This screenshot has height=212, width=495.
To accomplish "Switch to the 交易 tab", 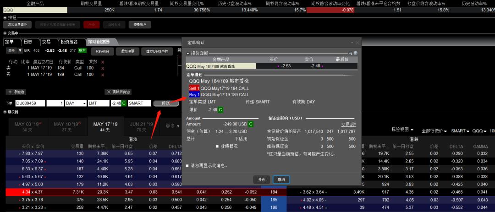I will coord(48,42).
